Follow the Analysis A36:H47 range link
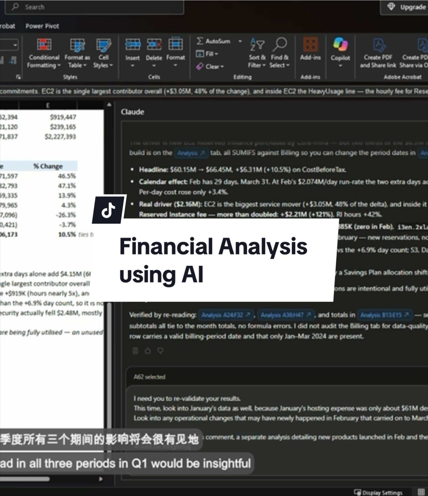 pyautogui.click(x=285, y=315)
